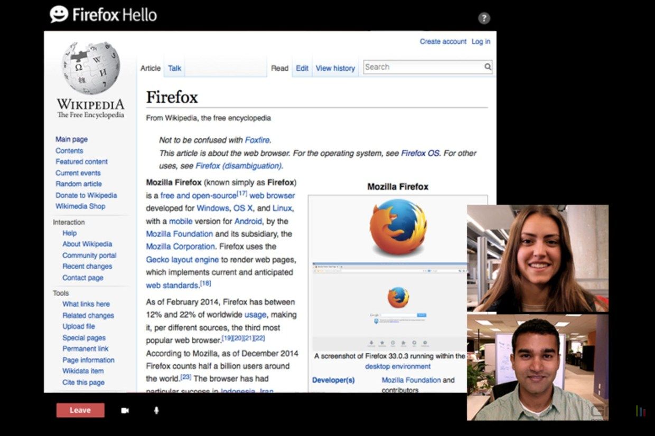
Task: Click the Create account link
Action: (x=443, y=41)
